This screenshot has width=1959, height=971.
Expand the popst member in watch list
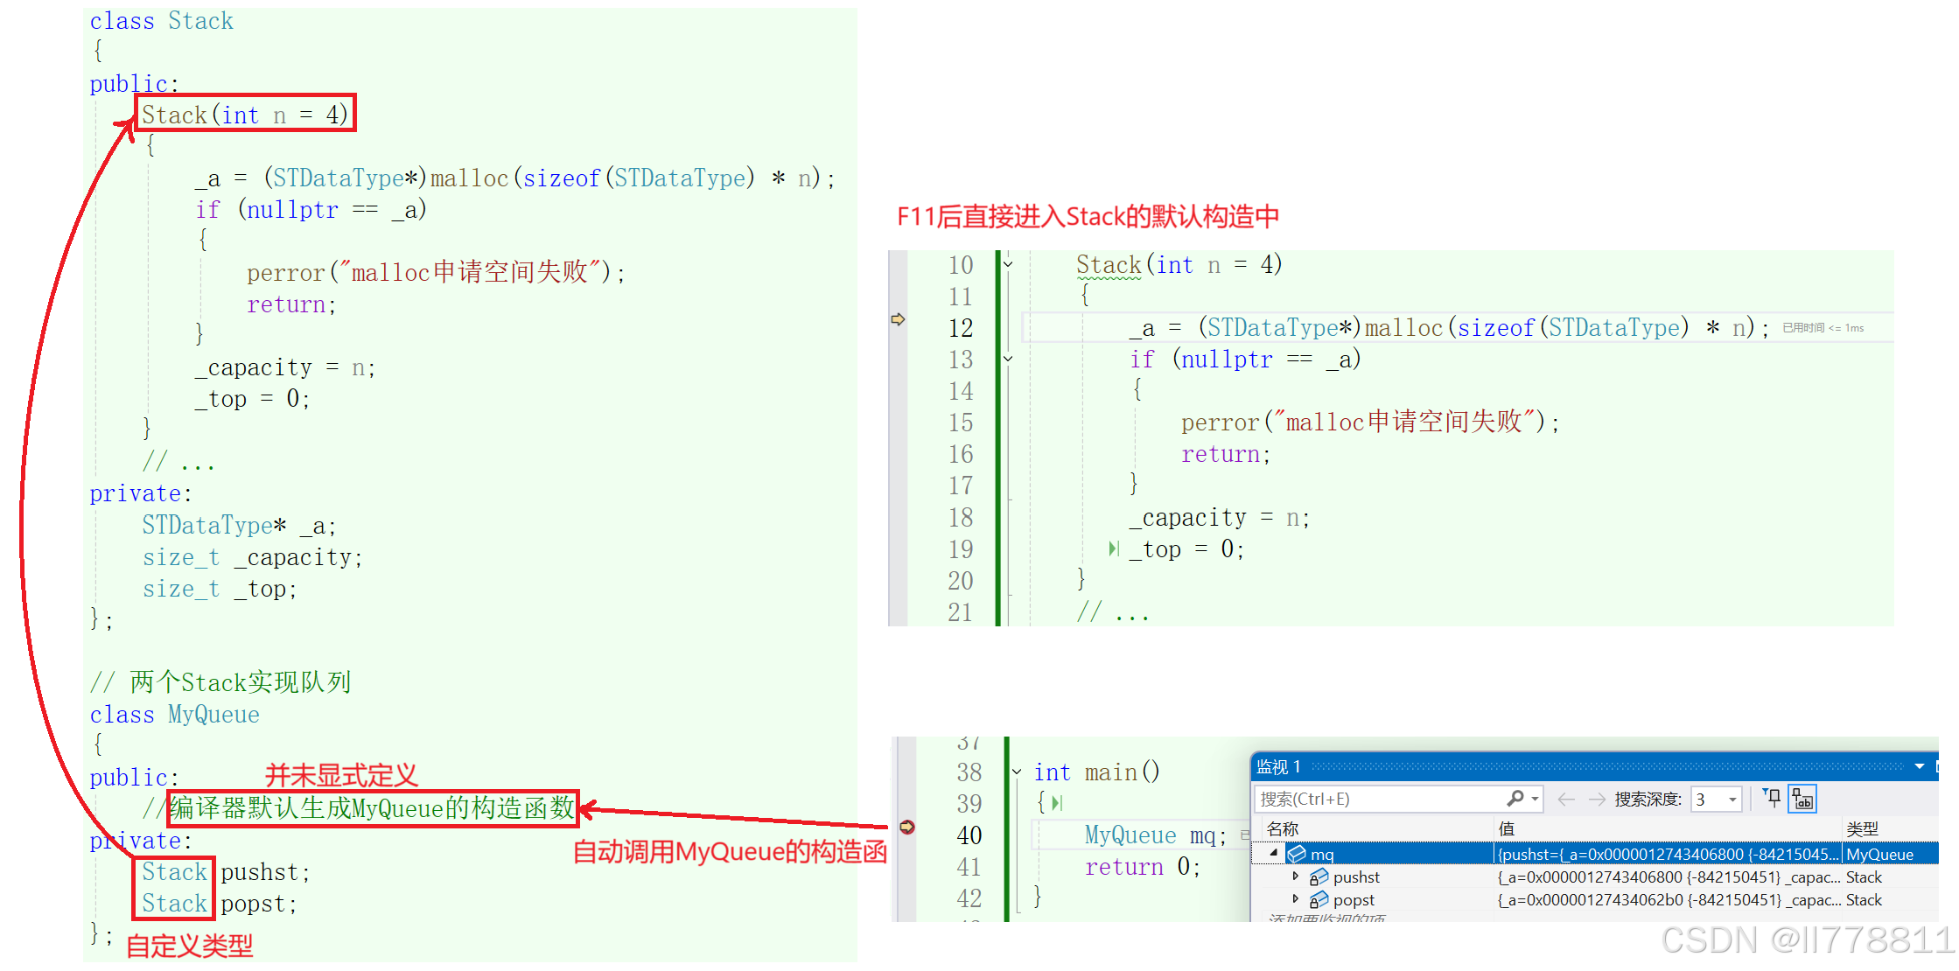click(1295, 898)
